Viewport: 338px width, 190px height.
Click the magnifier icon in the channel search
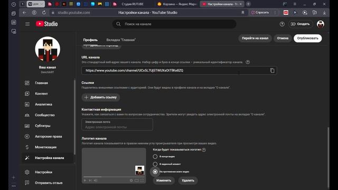pos(118,24)
